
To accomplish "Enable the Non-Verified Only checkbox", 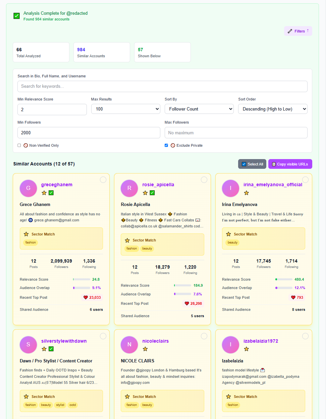I will click(x=19, y=145).
